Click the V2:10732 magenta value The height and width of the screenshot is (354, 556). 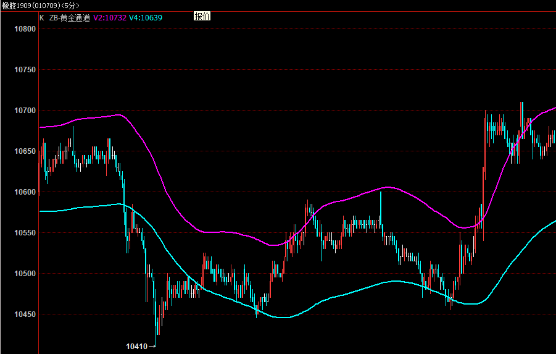pyautogui.click(x=110, y=18)
